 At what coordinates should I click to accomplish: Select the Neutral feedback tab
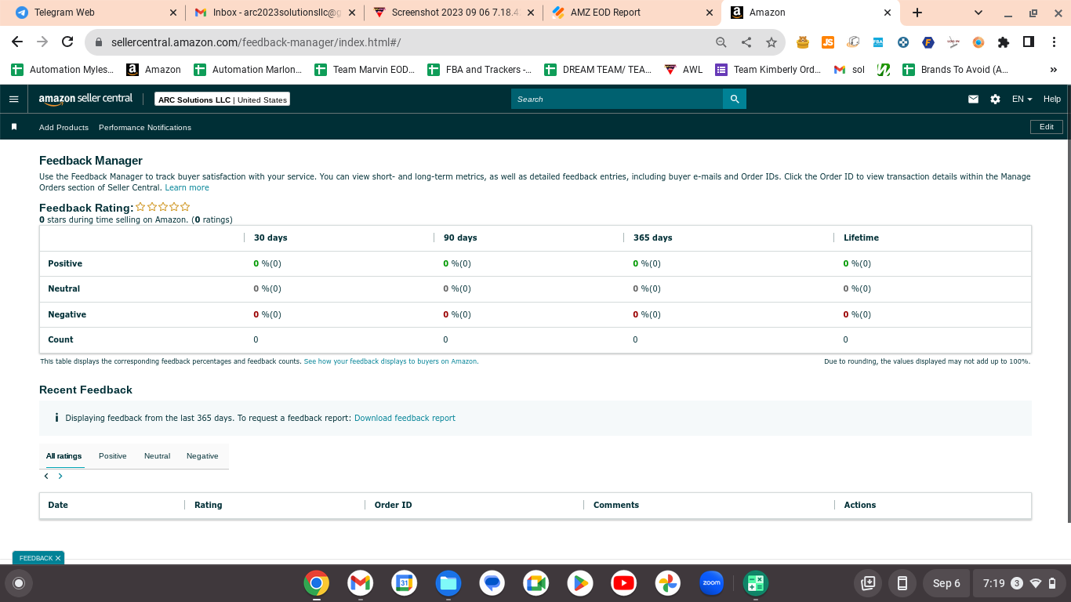coord(157,456)
